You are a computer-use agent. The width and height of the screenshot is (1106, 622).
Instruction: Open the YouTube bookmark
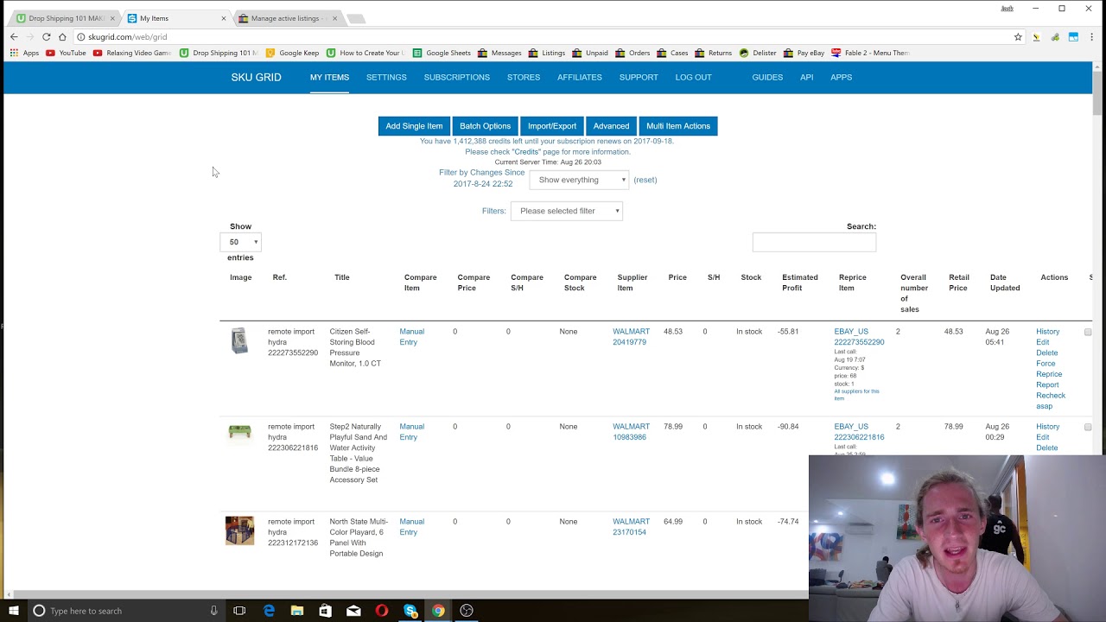[x=66, y=53]
